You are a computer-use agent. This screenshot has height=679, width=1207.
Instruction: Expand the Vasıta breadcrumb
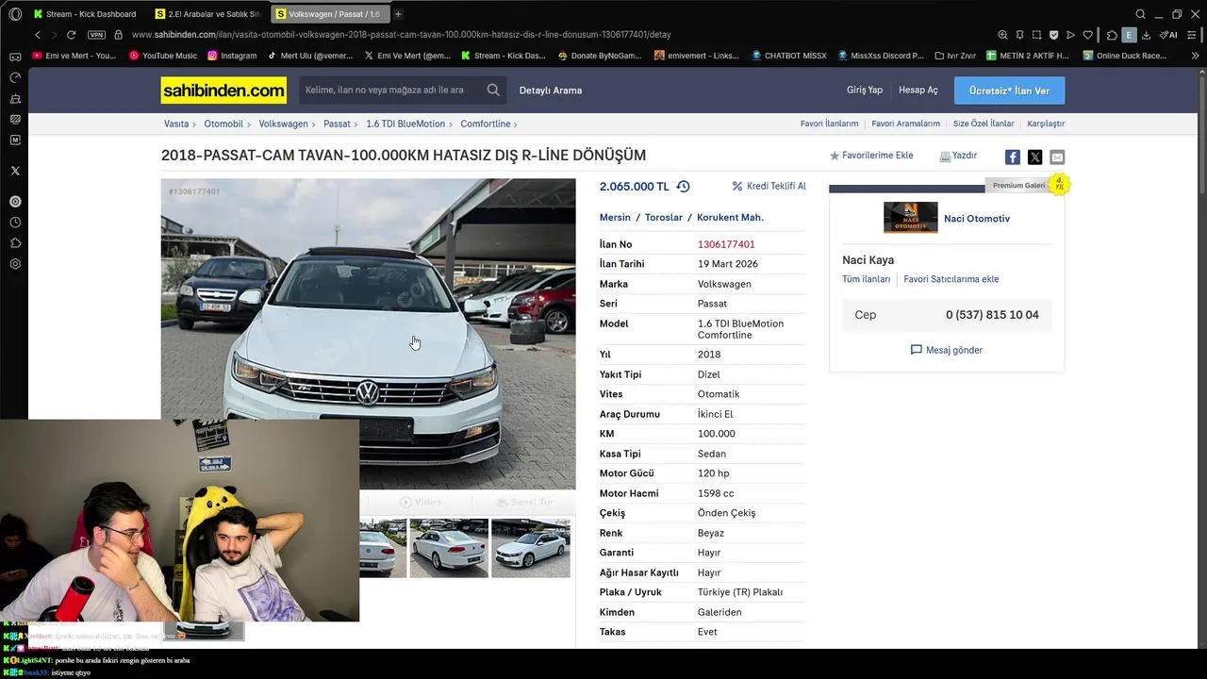click(x=176, y=124)
